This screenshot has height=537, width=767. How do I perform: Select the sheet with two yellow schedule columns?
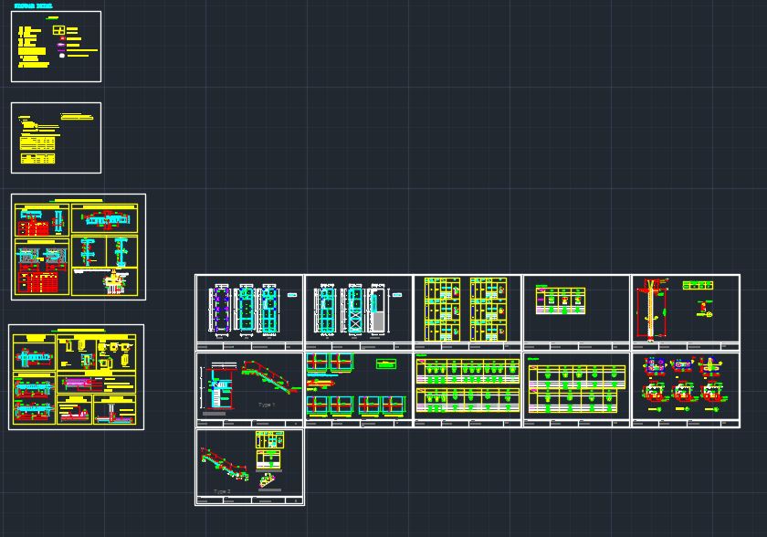pos(467,311)
